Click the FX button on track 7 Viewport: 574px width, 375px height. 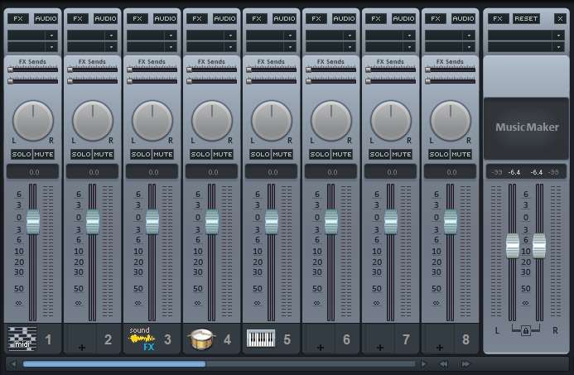point(376,19)
